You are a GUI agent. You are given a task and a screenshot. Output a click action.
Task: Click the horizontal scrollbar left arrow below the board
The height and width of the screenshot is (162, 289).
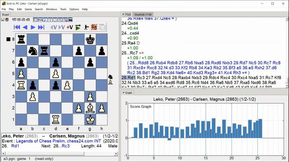pyautogui.click(x=3, y=153)
